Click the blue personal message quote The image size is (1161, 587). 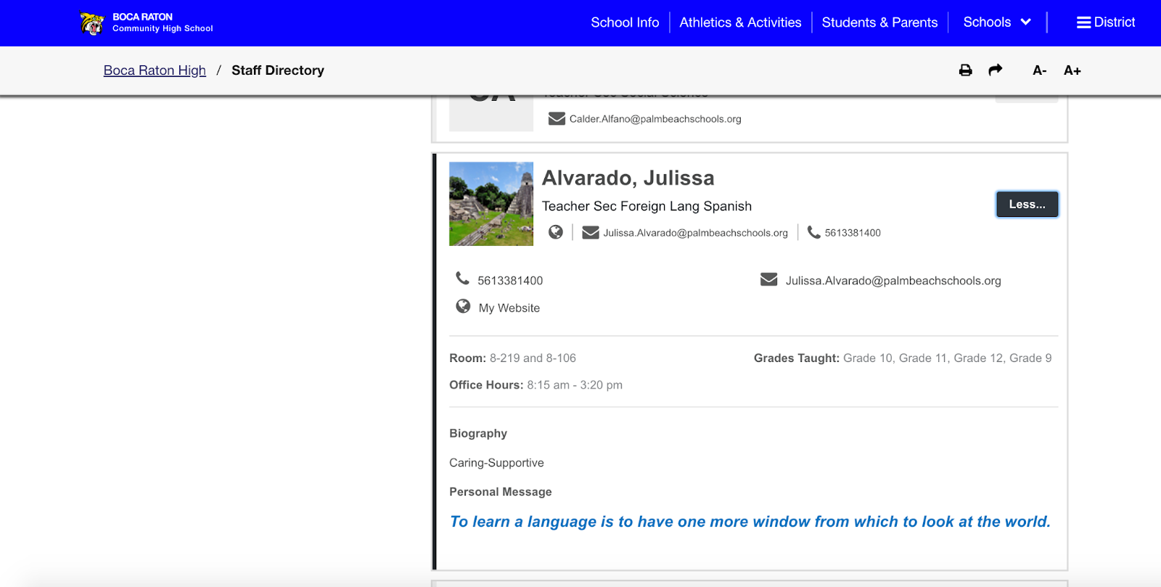(x=750, y=522)
